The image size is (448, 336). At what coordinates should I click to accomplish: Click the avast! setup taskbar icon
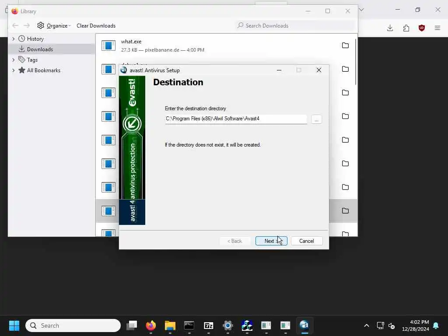tap(304, 325)
